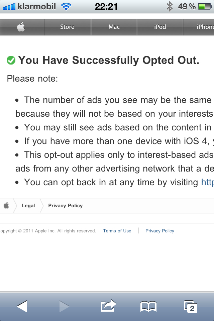Tap the battery indicator icon
The height and width of the screenshot is (321, 214).
point(205,7)
